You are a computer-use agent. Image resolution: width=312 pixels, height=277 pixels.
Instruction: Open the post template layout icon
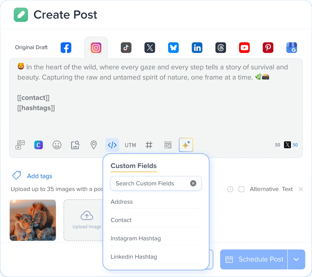point(168,145)
